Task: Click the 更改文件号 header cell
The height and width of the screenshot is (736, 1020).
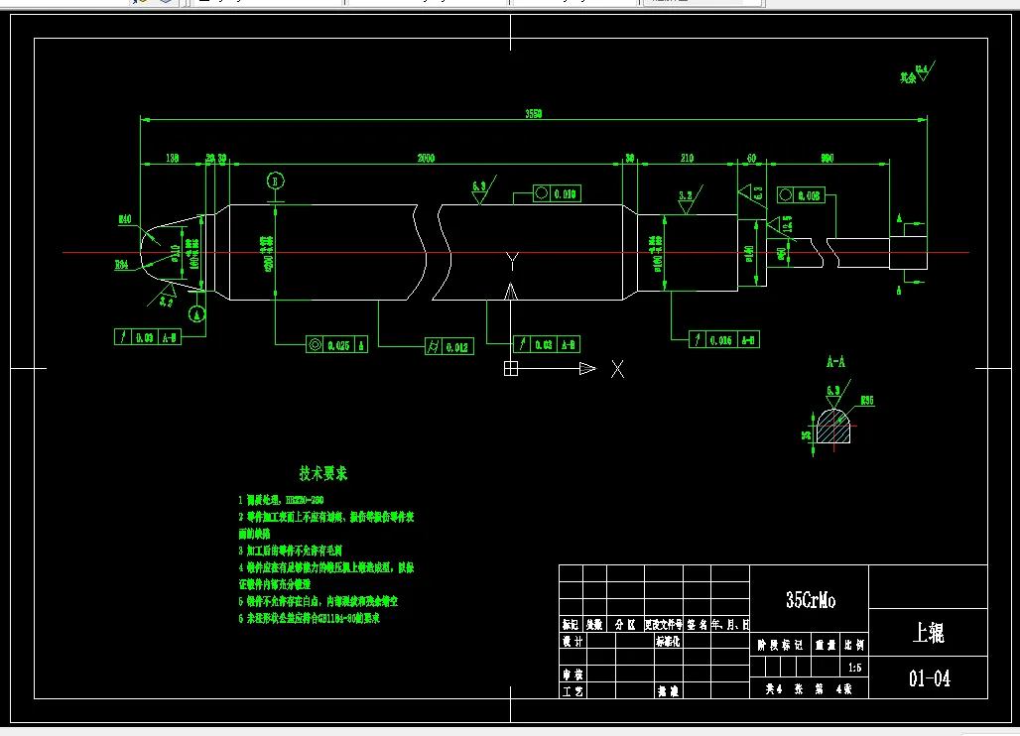Action: (x=664, y=624)
